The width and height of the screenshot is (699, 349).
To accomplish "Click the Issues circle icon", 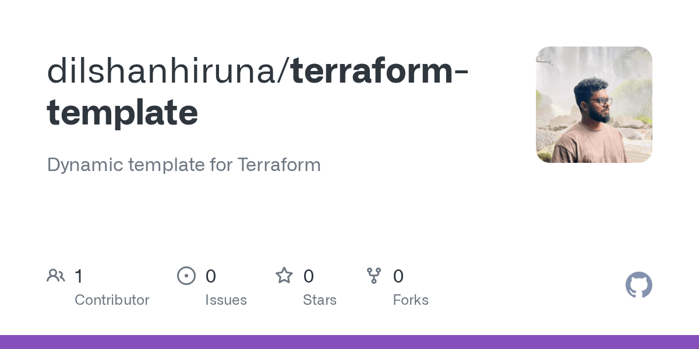I will point(186,276).
